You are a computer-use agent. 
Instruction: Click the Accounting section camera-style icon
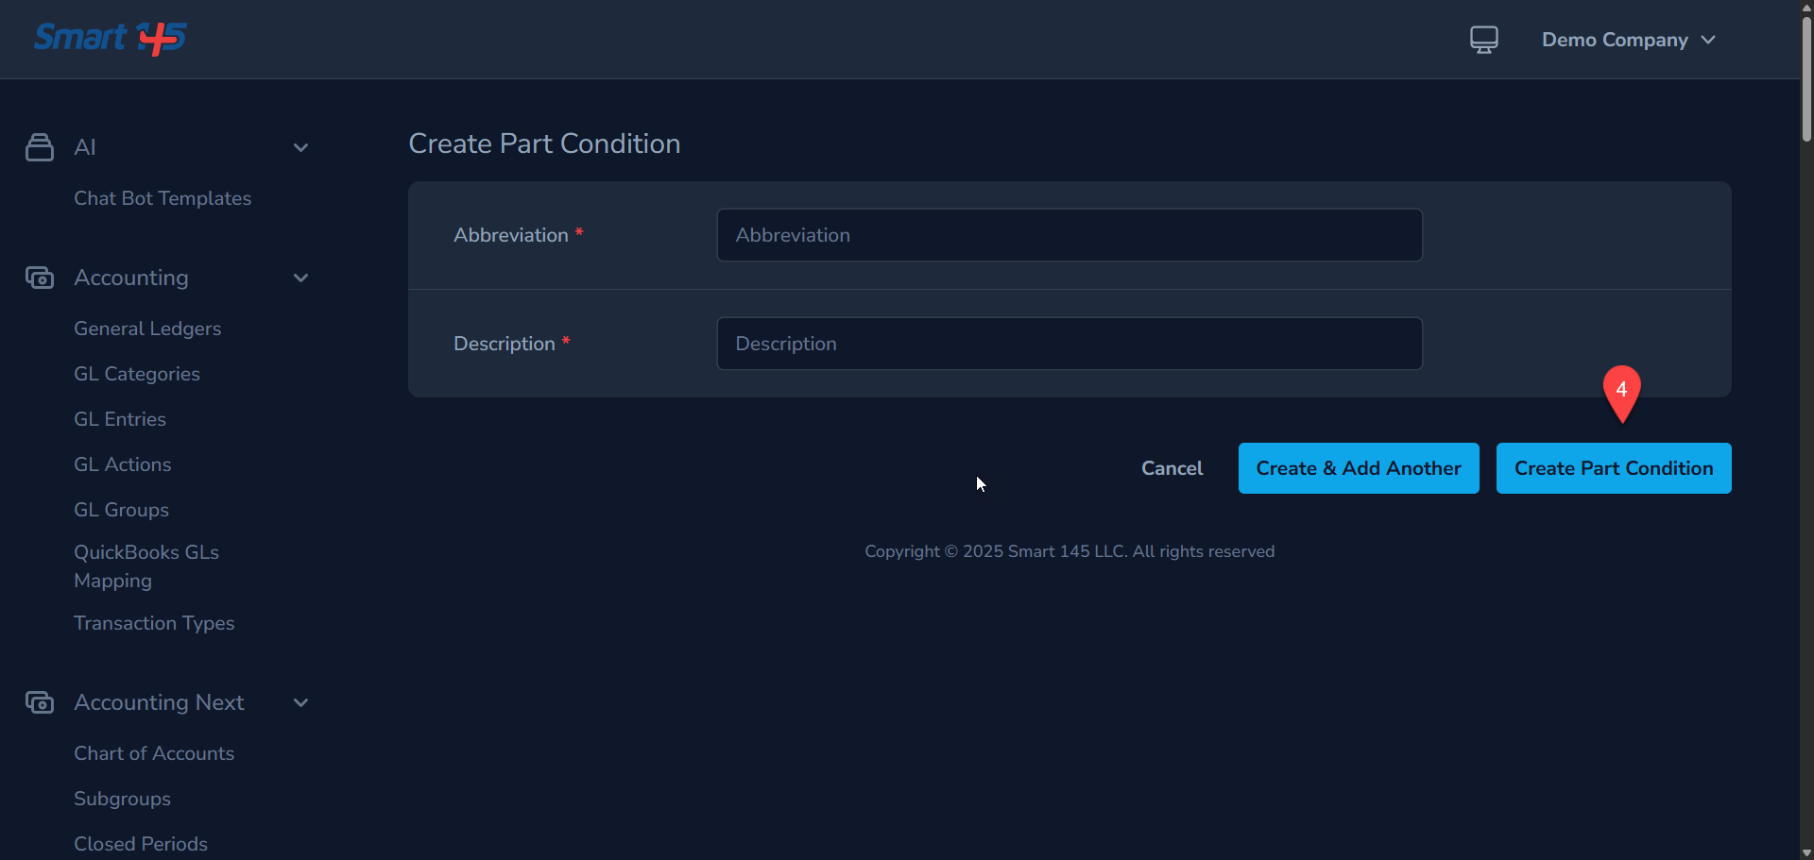pyautogui.click(x=40, y=278)
